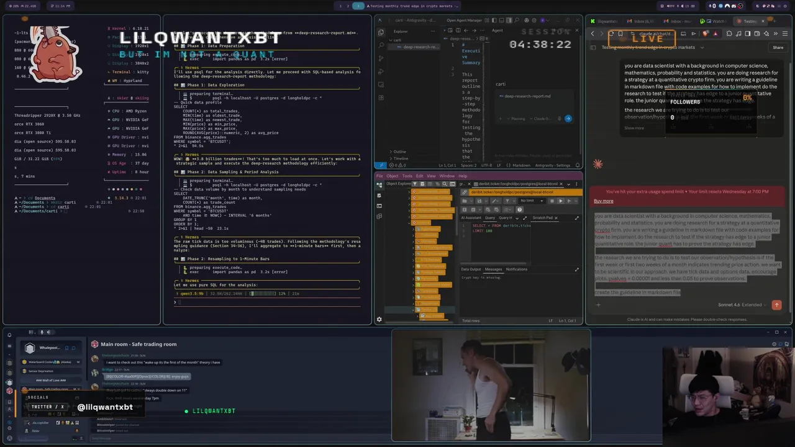Click workspace 2 in the top bar
The height and width of the screenshot is (447, 795).
click(348, 6)
